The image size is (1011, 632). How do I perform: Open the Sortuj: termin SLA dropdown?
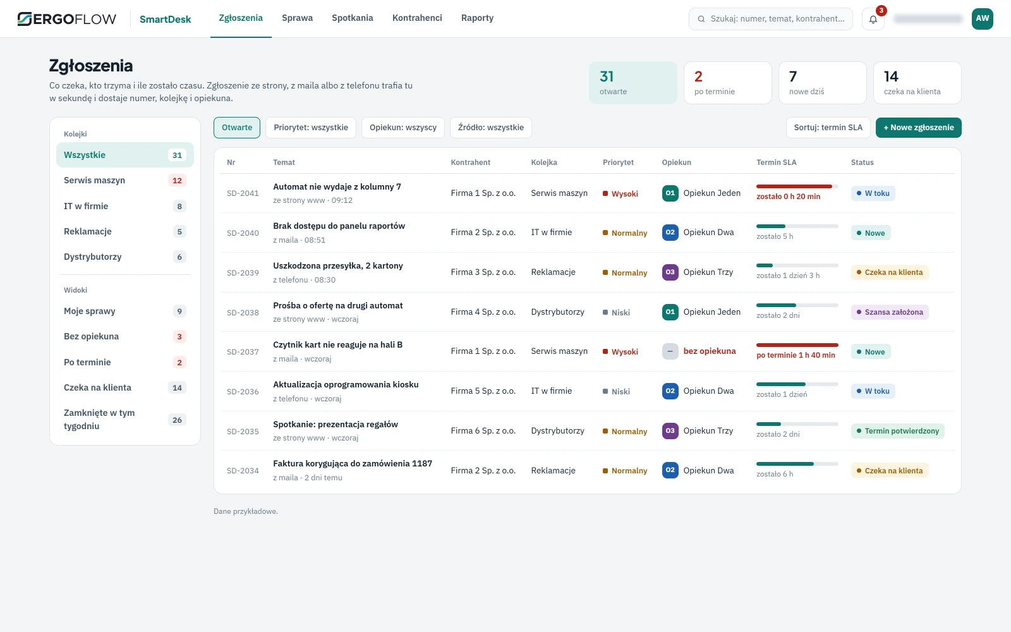(x=828, y=128)
